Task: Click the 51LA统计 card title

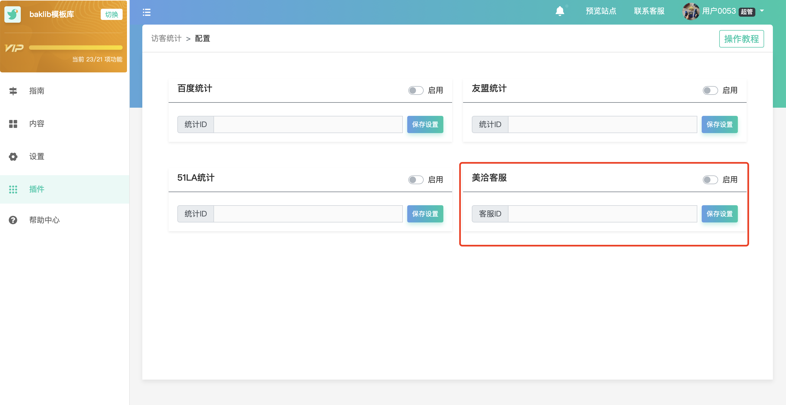Action: click(196, 178)
